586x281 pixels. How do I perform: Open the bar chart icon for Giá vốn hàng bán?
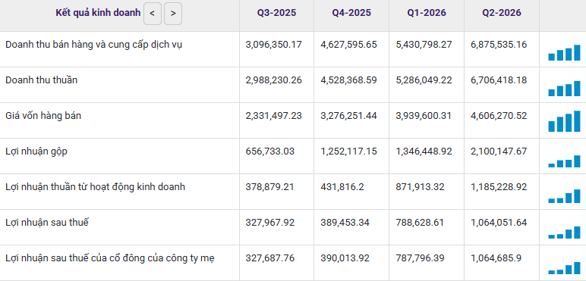tap(564, 121)
